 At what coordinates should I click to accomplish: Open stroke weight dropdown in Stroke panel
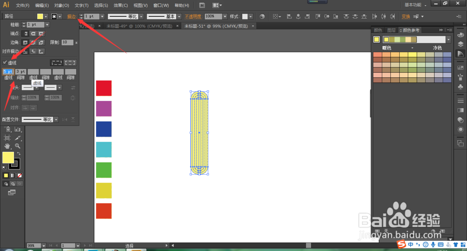tap(47, 25)
